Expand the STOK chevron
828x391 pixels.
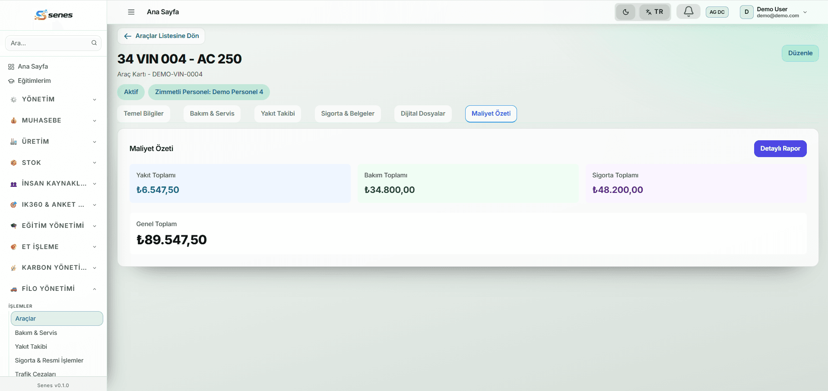coord(95,163)
